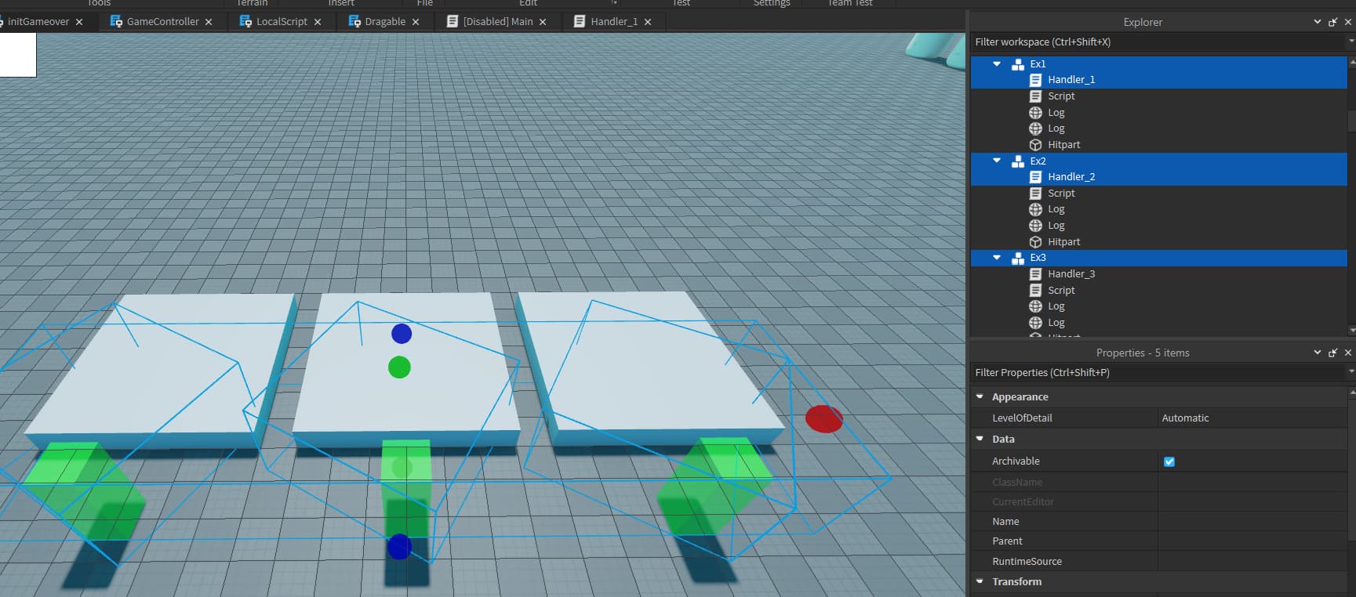1356x597 pixels.
Task: Click the 'Properties - 5 items' panel title
Action: [x=1143, y=353]
